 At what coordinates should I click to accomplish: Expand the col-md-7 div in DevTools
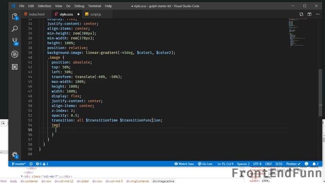click(x=22, y=176)
